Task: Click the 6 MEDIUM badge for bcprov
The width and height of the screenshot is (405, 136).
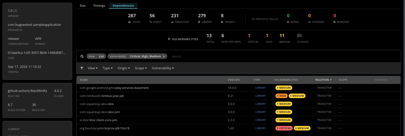Action: click(302, 128)
